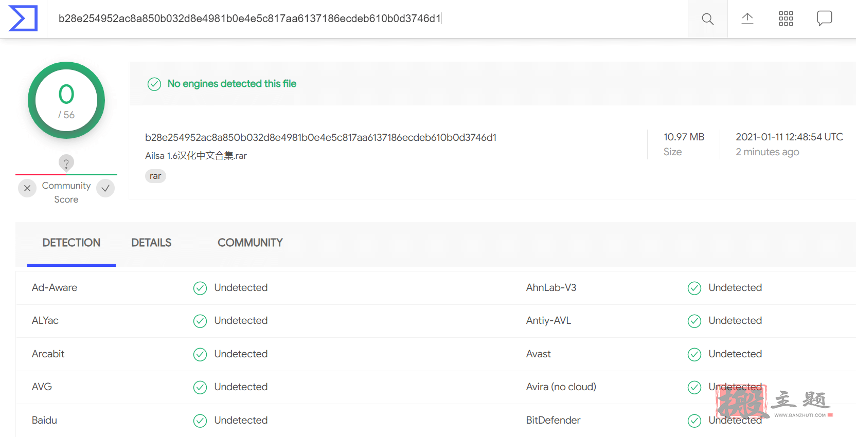Click the community score question mark
Viewport: 856px width, 437px height.
[x=66, y=163]
